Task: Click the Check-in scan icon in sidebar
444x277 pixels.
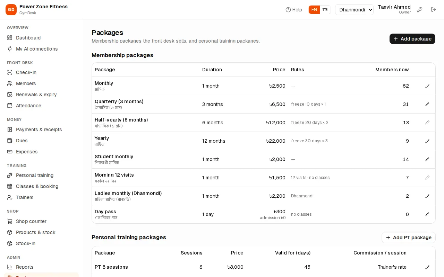Action: click(x=10, y=72)
